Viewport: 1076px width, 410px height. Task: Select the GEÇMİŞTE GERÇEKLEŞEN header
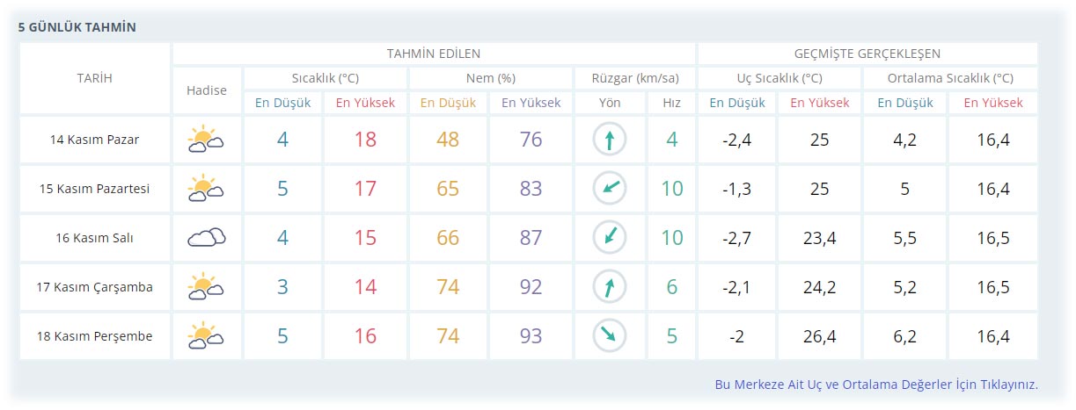(867, 54)
